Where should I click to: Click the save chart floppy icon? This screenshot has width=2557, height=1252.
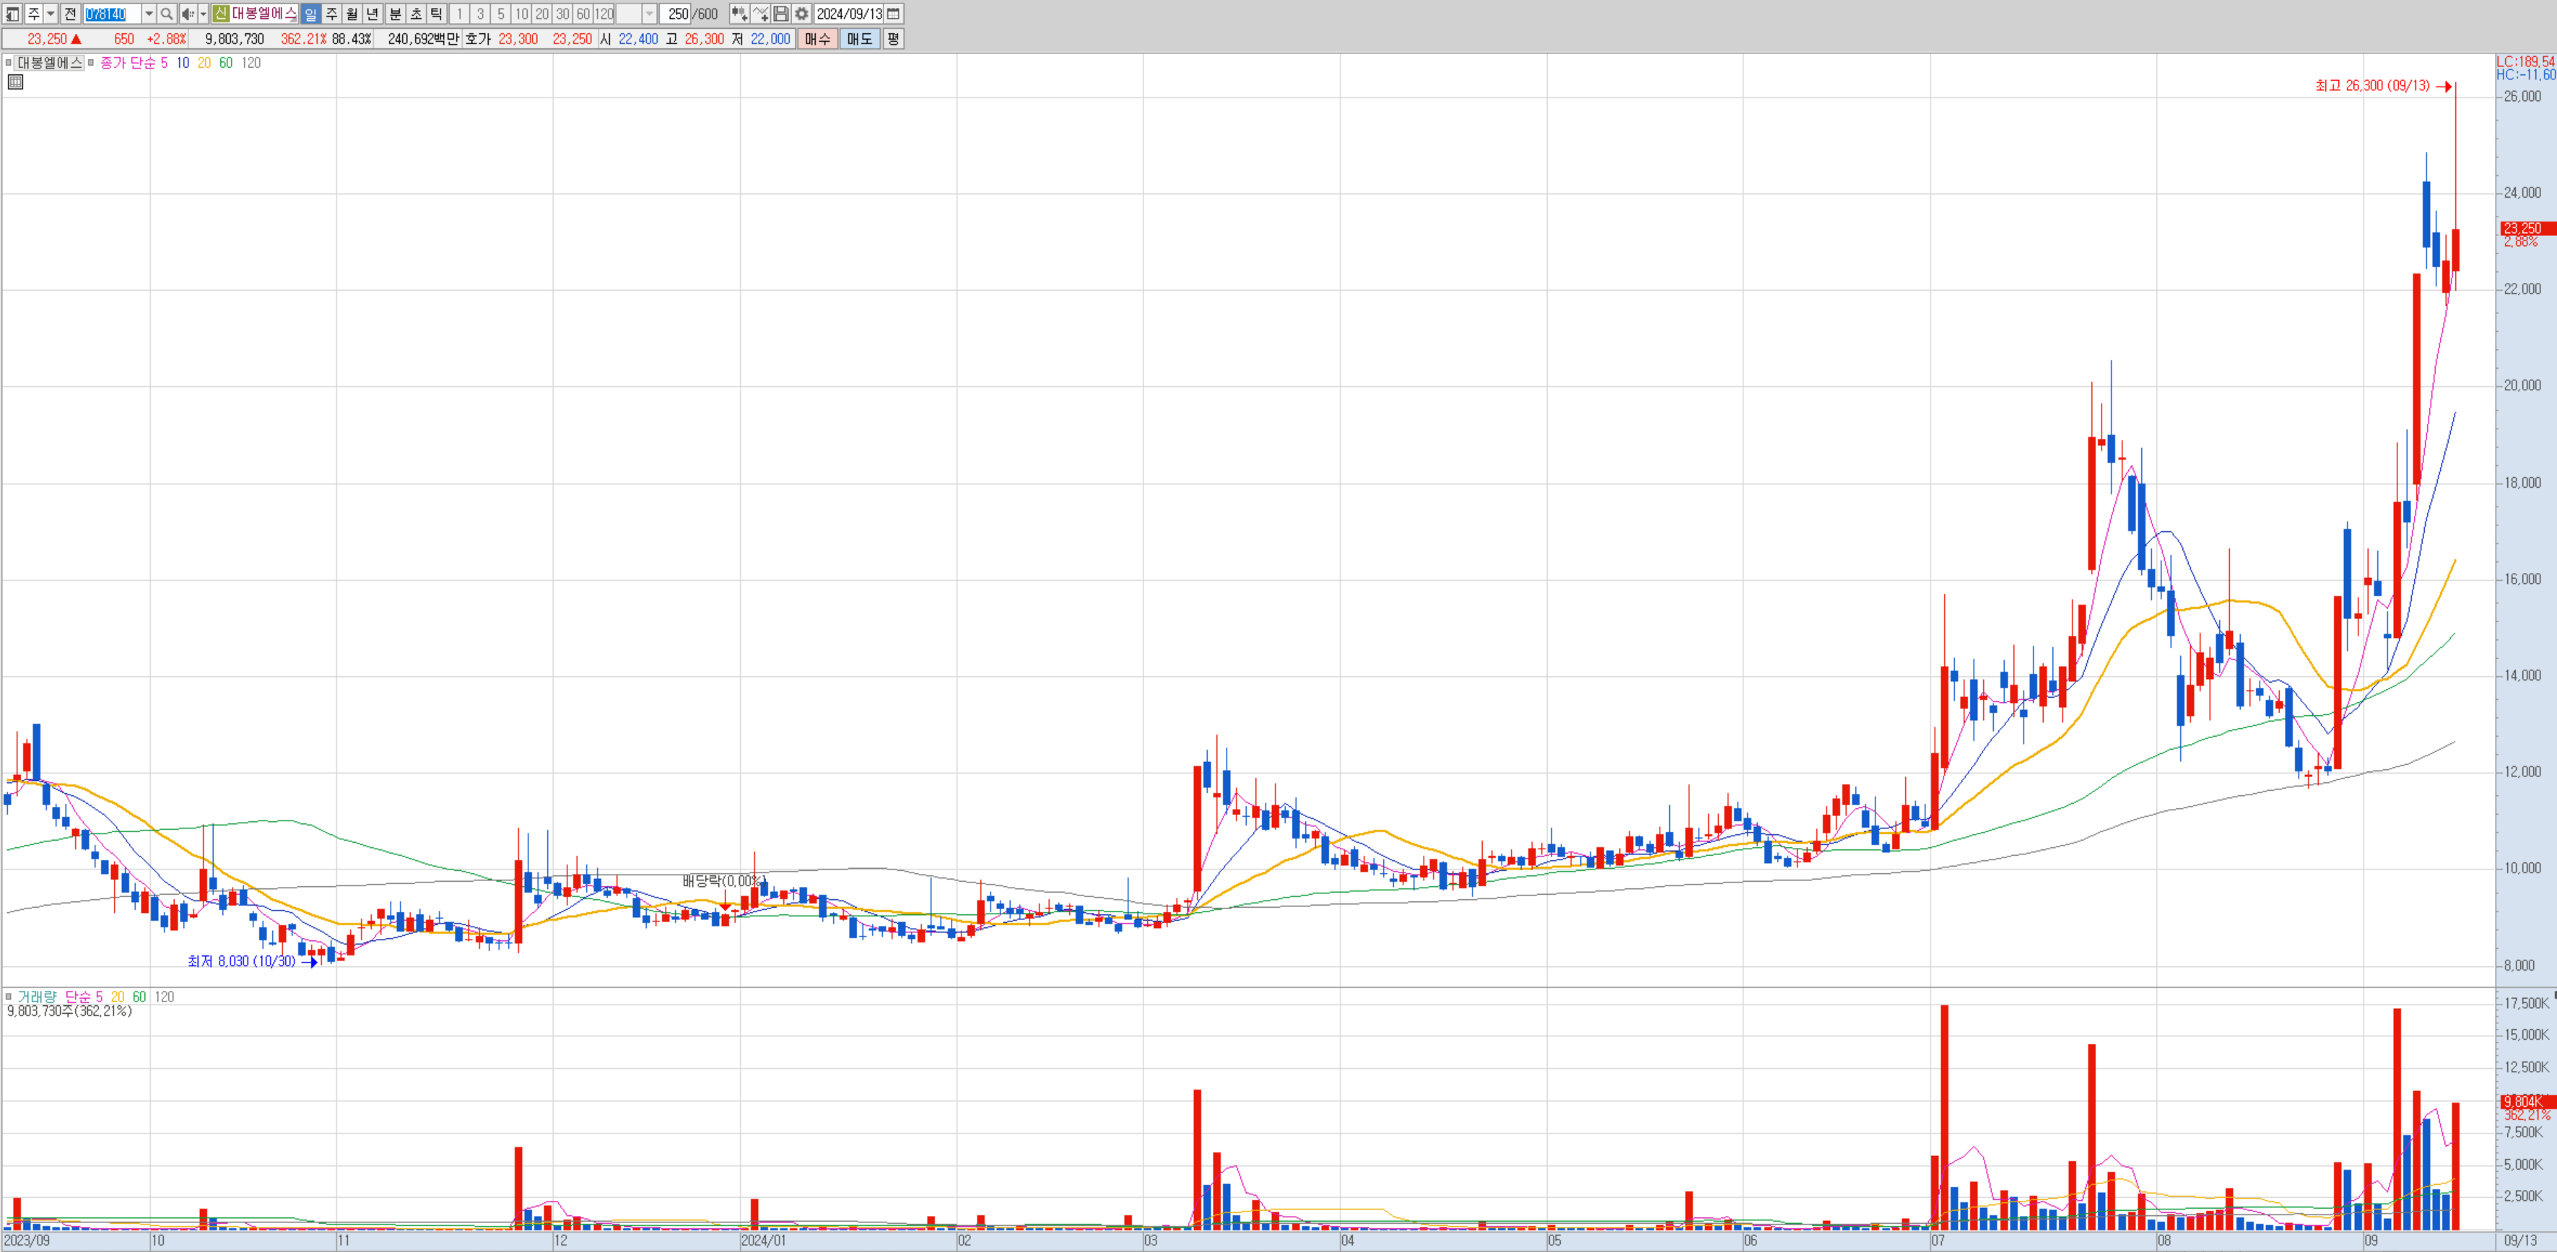781,14
